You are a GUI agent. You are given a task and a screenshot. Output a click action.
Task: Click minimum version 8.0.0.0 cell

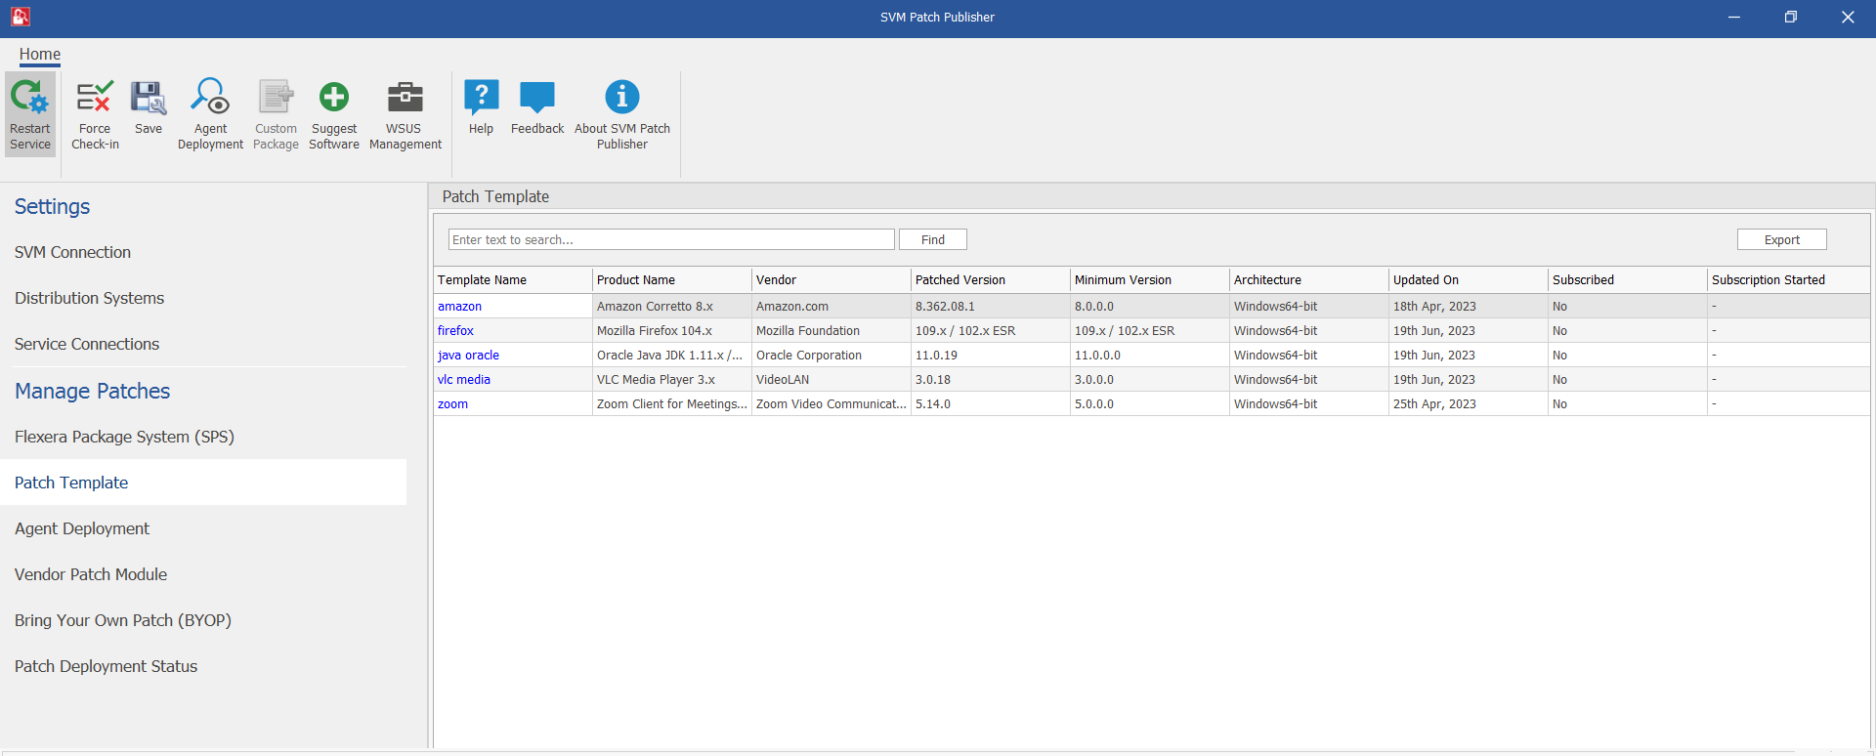click(x=1150, y=306)
